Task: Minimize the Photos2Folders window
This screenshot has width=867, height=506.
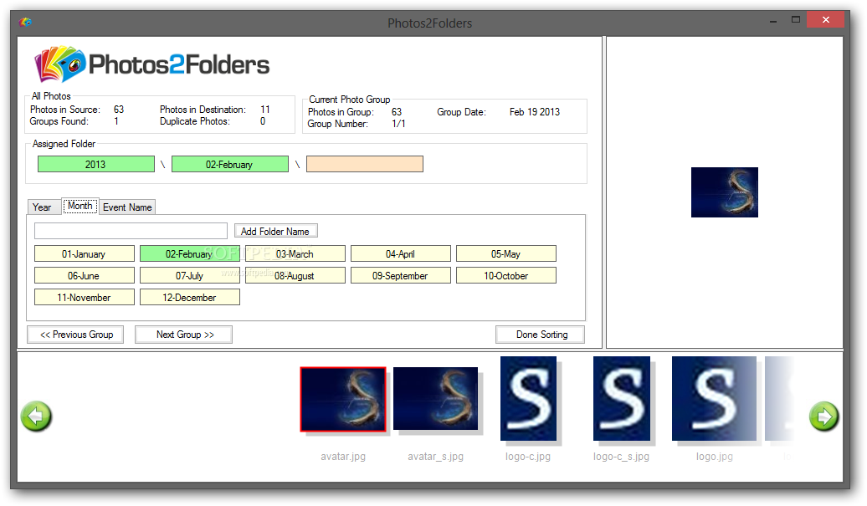Action: 773,20
